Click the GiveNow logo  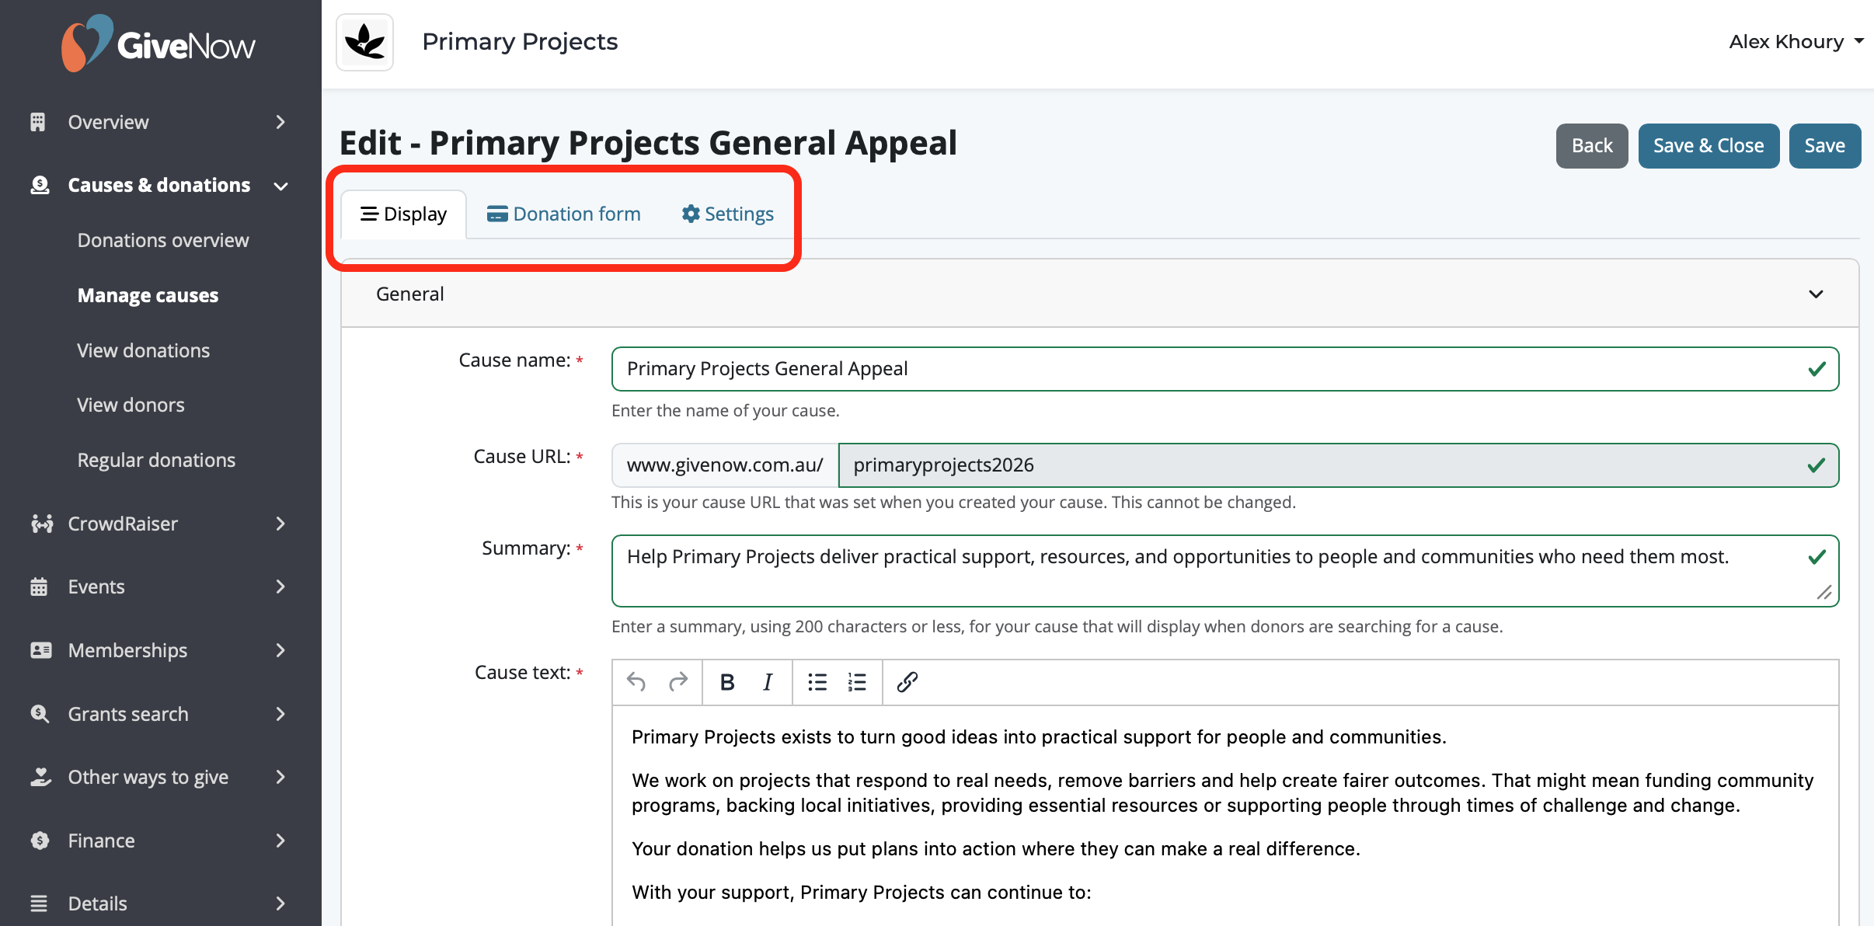[158, 44]
